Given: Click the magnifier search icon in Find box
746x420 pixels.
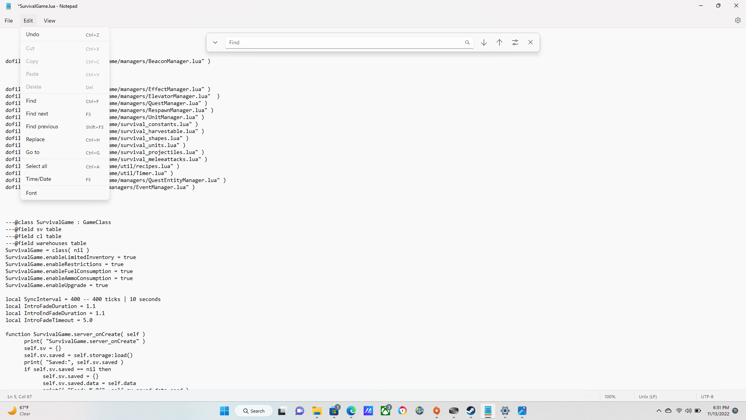Looking at the screenshot, I should 467,42.
